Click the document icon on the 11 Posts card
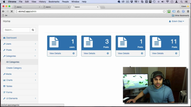The width and height of the screenshot is (191, 107). [x=157, y=42]
